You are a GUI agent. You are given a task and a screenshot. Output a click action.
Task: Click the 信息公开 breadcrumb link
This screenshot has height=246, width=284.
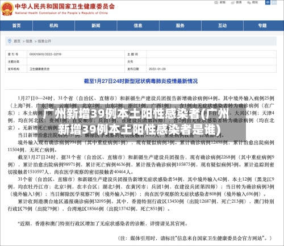(44, 41)
